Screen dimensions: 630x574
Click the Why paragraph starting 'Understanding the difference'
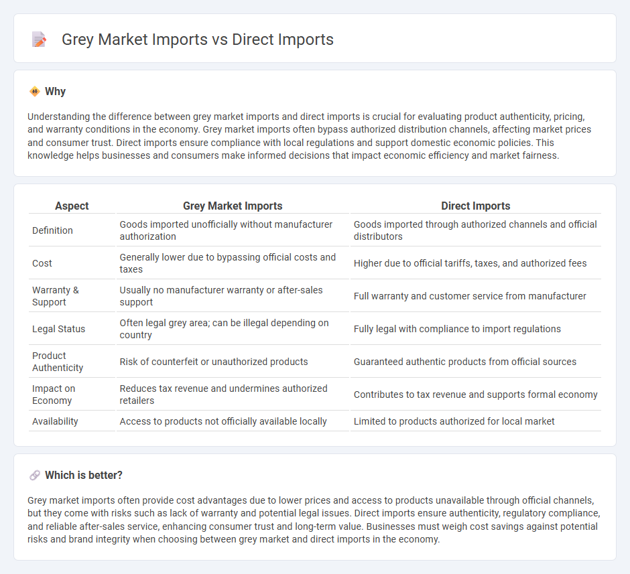pyautogui.click(x=310, y=136)
